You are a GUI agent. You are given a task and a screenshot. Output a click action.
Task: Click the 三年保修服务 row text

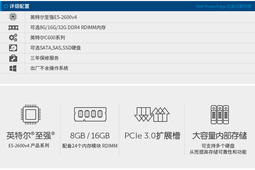(45, 58)
